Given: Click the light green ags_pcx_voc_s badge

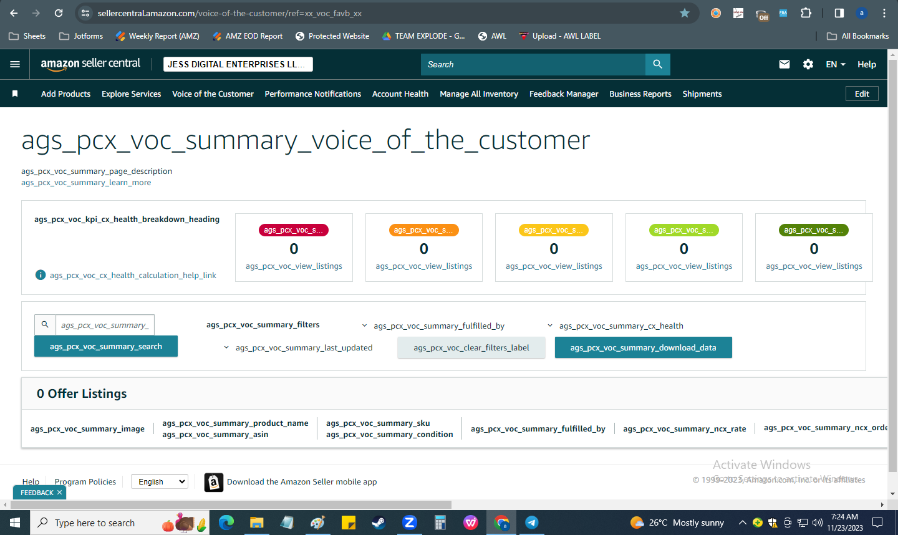Looking at the screenshot, I should (684, 230).
